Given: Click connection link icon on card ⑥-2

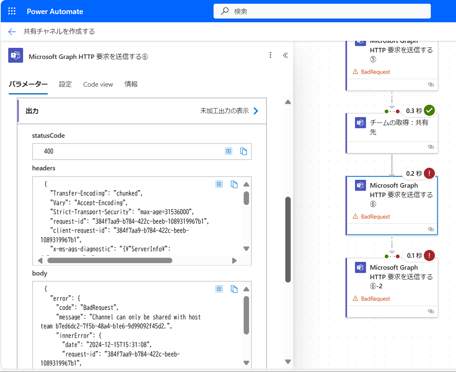Looking at the screenshot, I should [431, 311].
